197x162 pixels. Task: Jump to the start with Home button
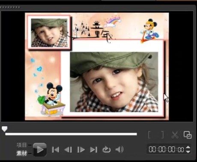[x=55, y=150]
